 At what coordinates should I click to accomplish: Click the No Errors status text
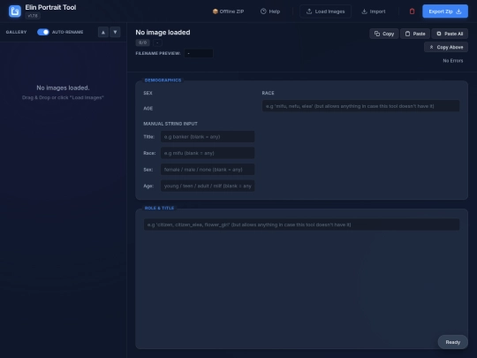coord(452,61)
